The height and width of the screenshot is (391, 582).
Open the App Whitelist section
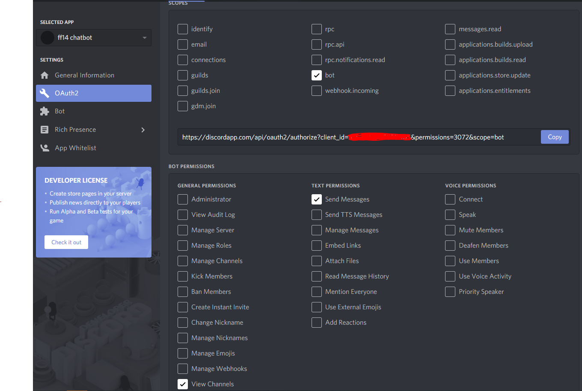pyautogui.click(x=75, y=148)
